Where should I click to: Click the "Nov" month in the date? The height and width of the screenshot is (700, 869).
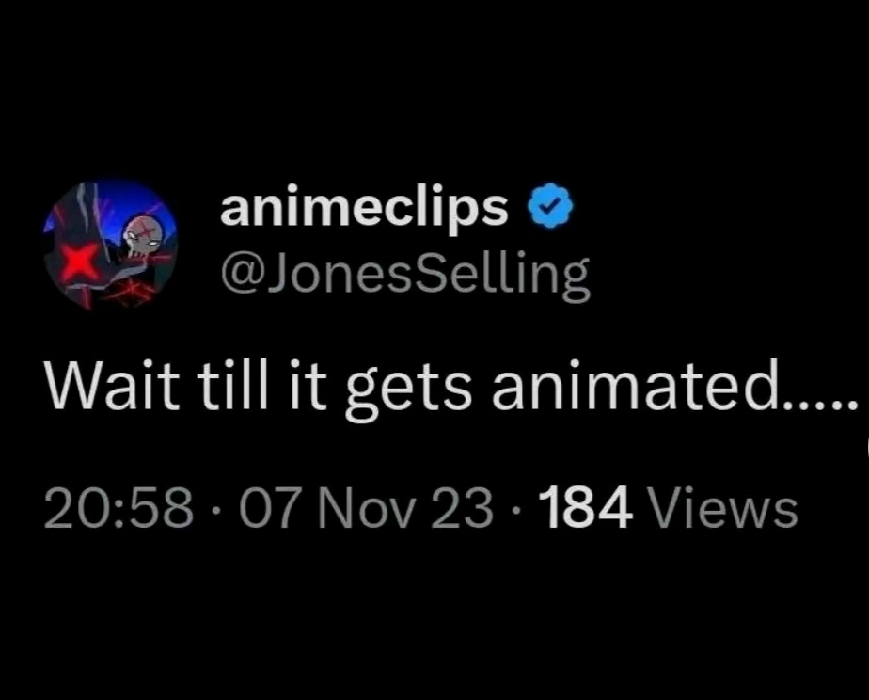click(x=365, y=507)
